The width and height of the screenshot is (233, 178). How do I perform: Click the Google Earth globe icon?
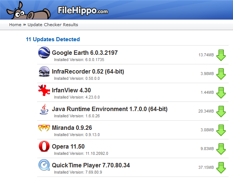coord(44,53)
